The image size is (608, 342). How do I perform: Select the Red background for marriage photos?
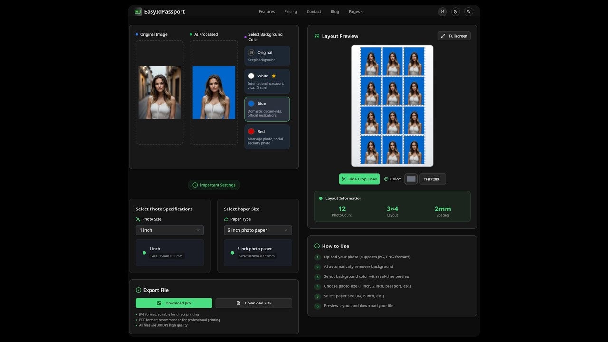click(x=267, y=136)
